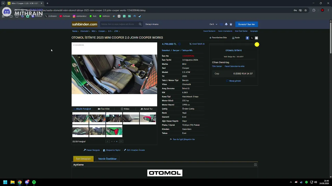
Task: Click Yazdır to print listing
Action: point(236,38)
